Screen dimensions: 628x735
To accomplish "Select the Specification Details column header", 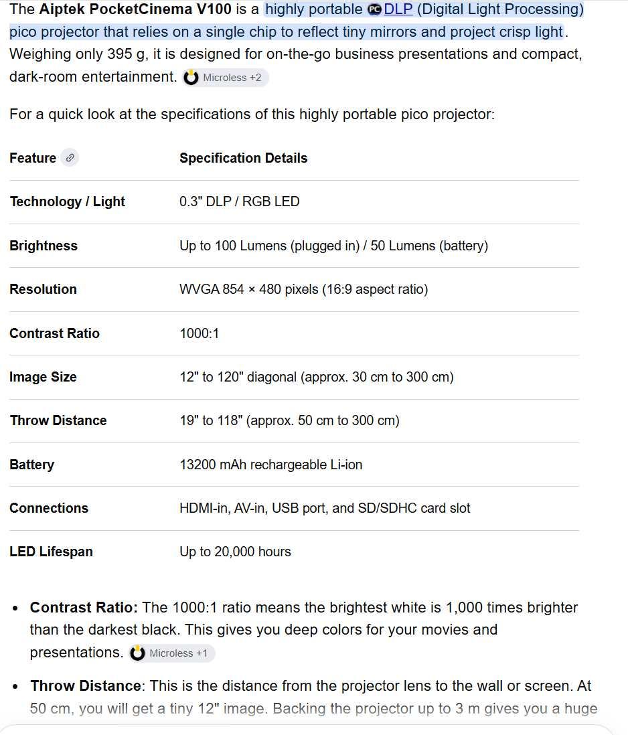I will coord(243,158).
